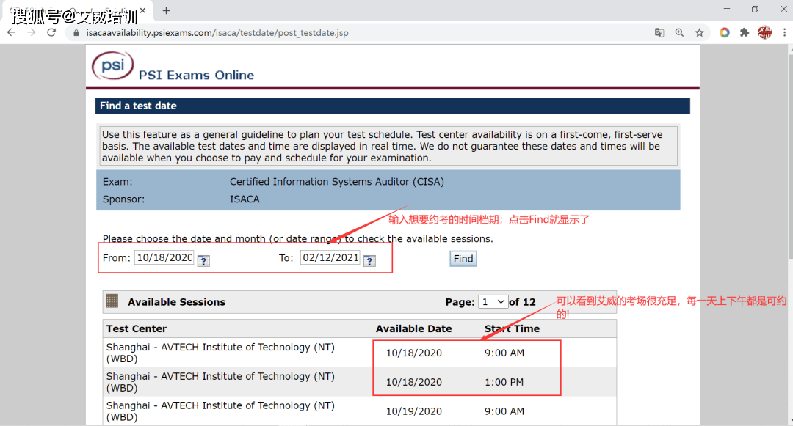This screenshot has height=426, width=793.
Task: Click the Test Center column header
Action: point(137,328)
